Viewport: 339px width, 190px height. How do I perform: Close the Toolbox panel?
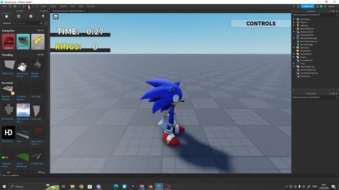coord(47,11)
